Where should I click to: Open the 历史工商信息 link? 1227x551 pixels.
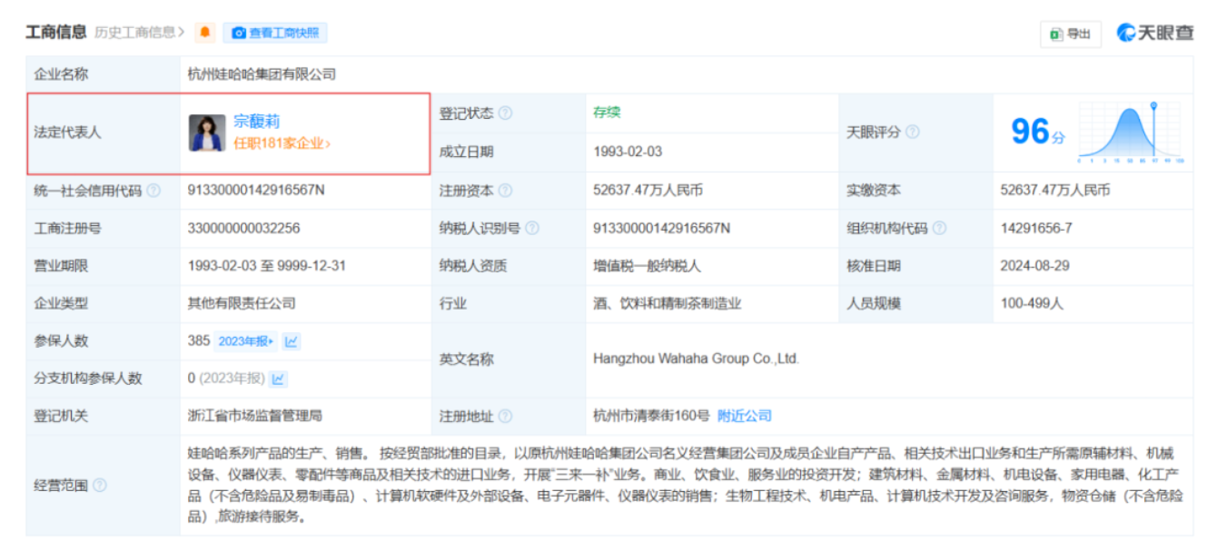pos(139,33)
